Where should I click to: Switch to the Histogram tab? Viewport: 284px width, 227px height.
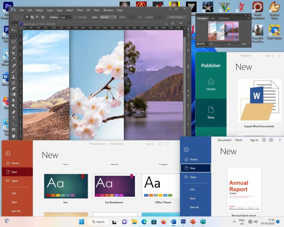click(224, 18)
